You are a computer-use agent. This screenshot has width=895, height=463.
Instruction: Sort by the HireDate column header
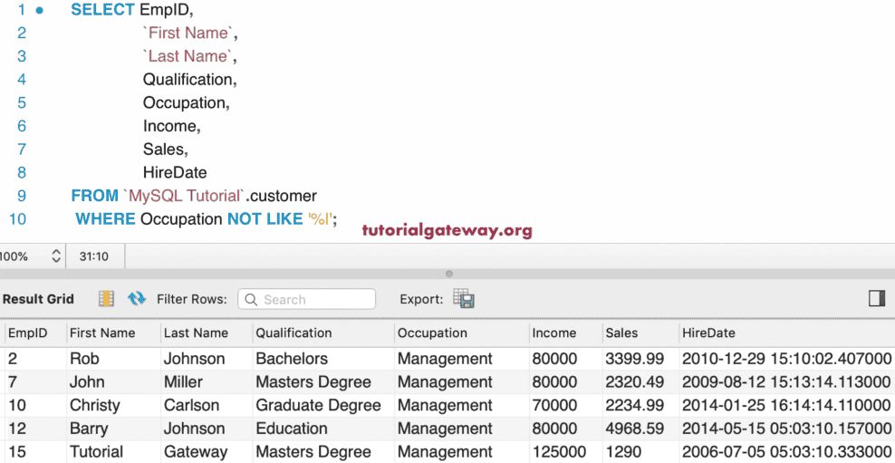pos(708,333)
